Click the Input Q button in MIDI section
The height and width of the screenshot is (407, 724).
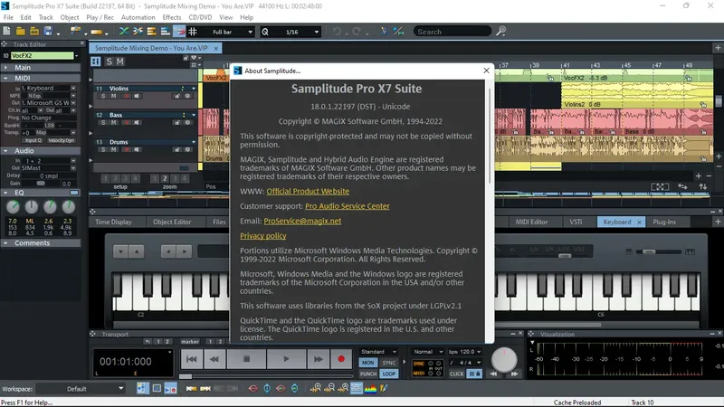point(33,140)
